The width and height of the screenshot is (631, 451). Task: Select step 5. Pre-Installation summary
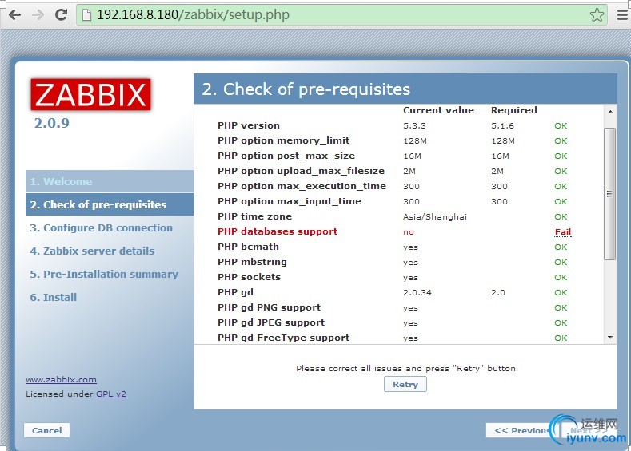(x=104, y=275)
